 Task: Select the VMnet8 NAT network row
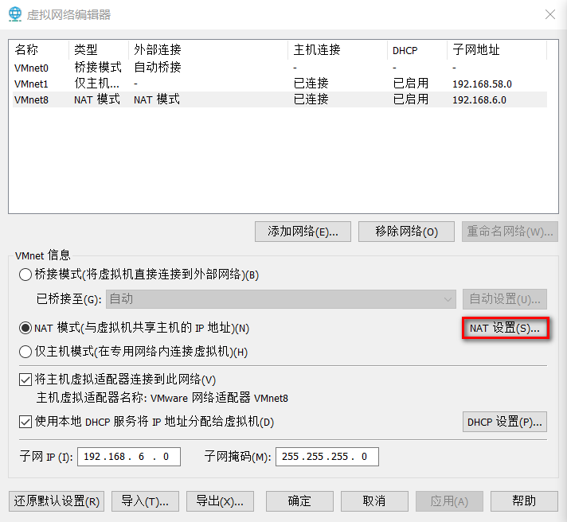[32, 99]
